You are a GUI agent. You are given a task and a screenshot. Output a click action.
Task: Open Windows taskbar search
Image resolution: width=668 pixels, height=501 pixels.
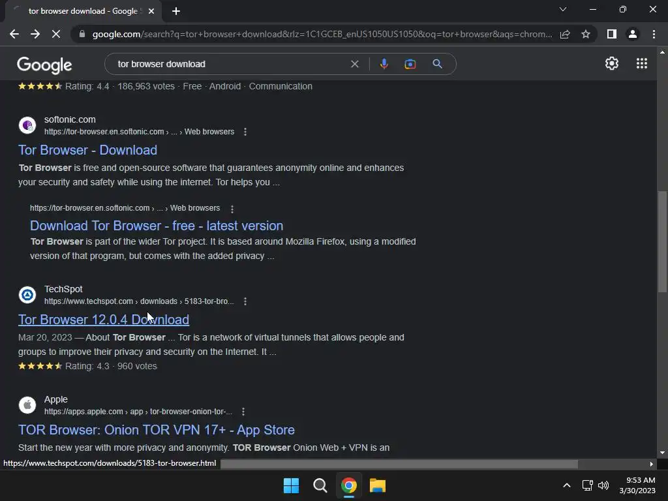click(x=320, y=485)
